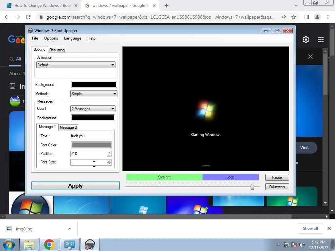Pause the boot animation preview

pos(277,177)
